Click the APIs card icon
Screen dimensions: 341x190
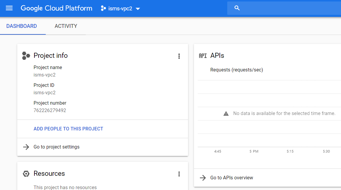tap(203, 56)
